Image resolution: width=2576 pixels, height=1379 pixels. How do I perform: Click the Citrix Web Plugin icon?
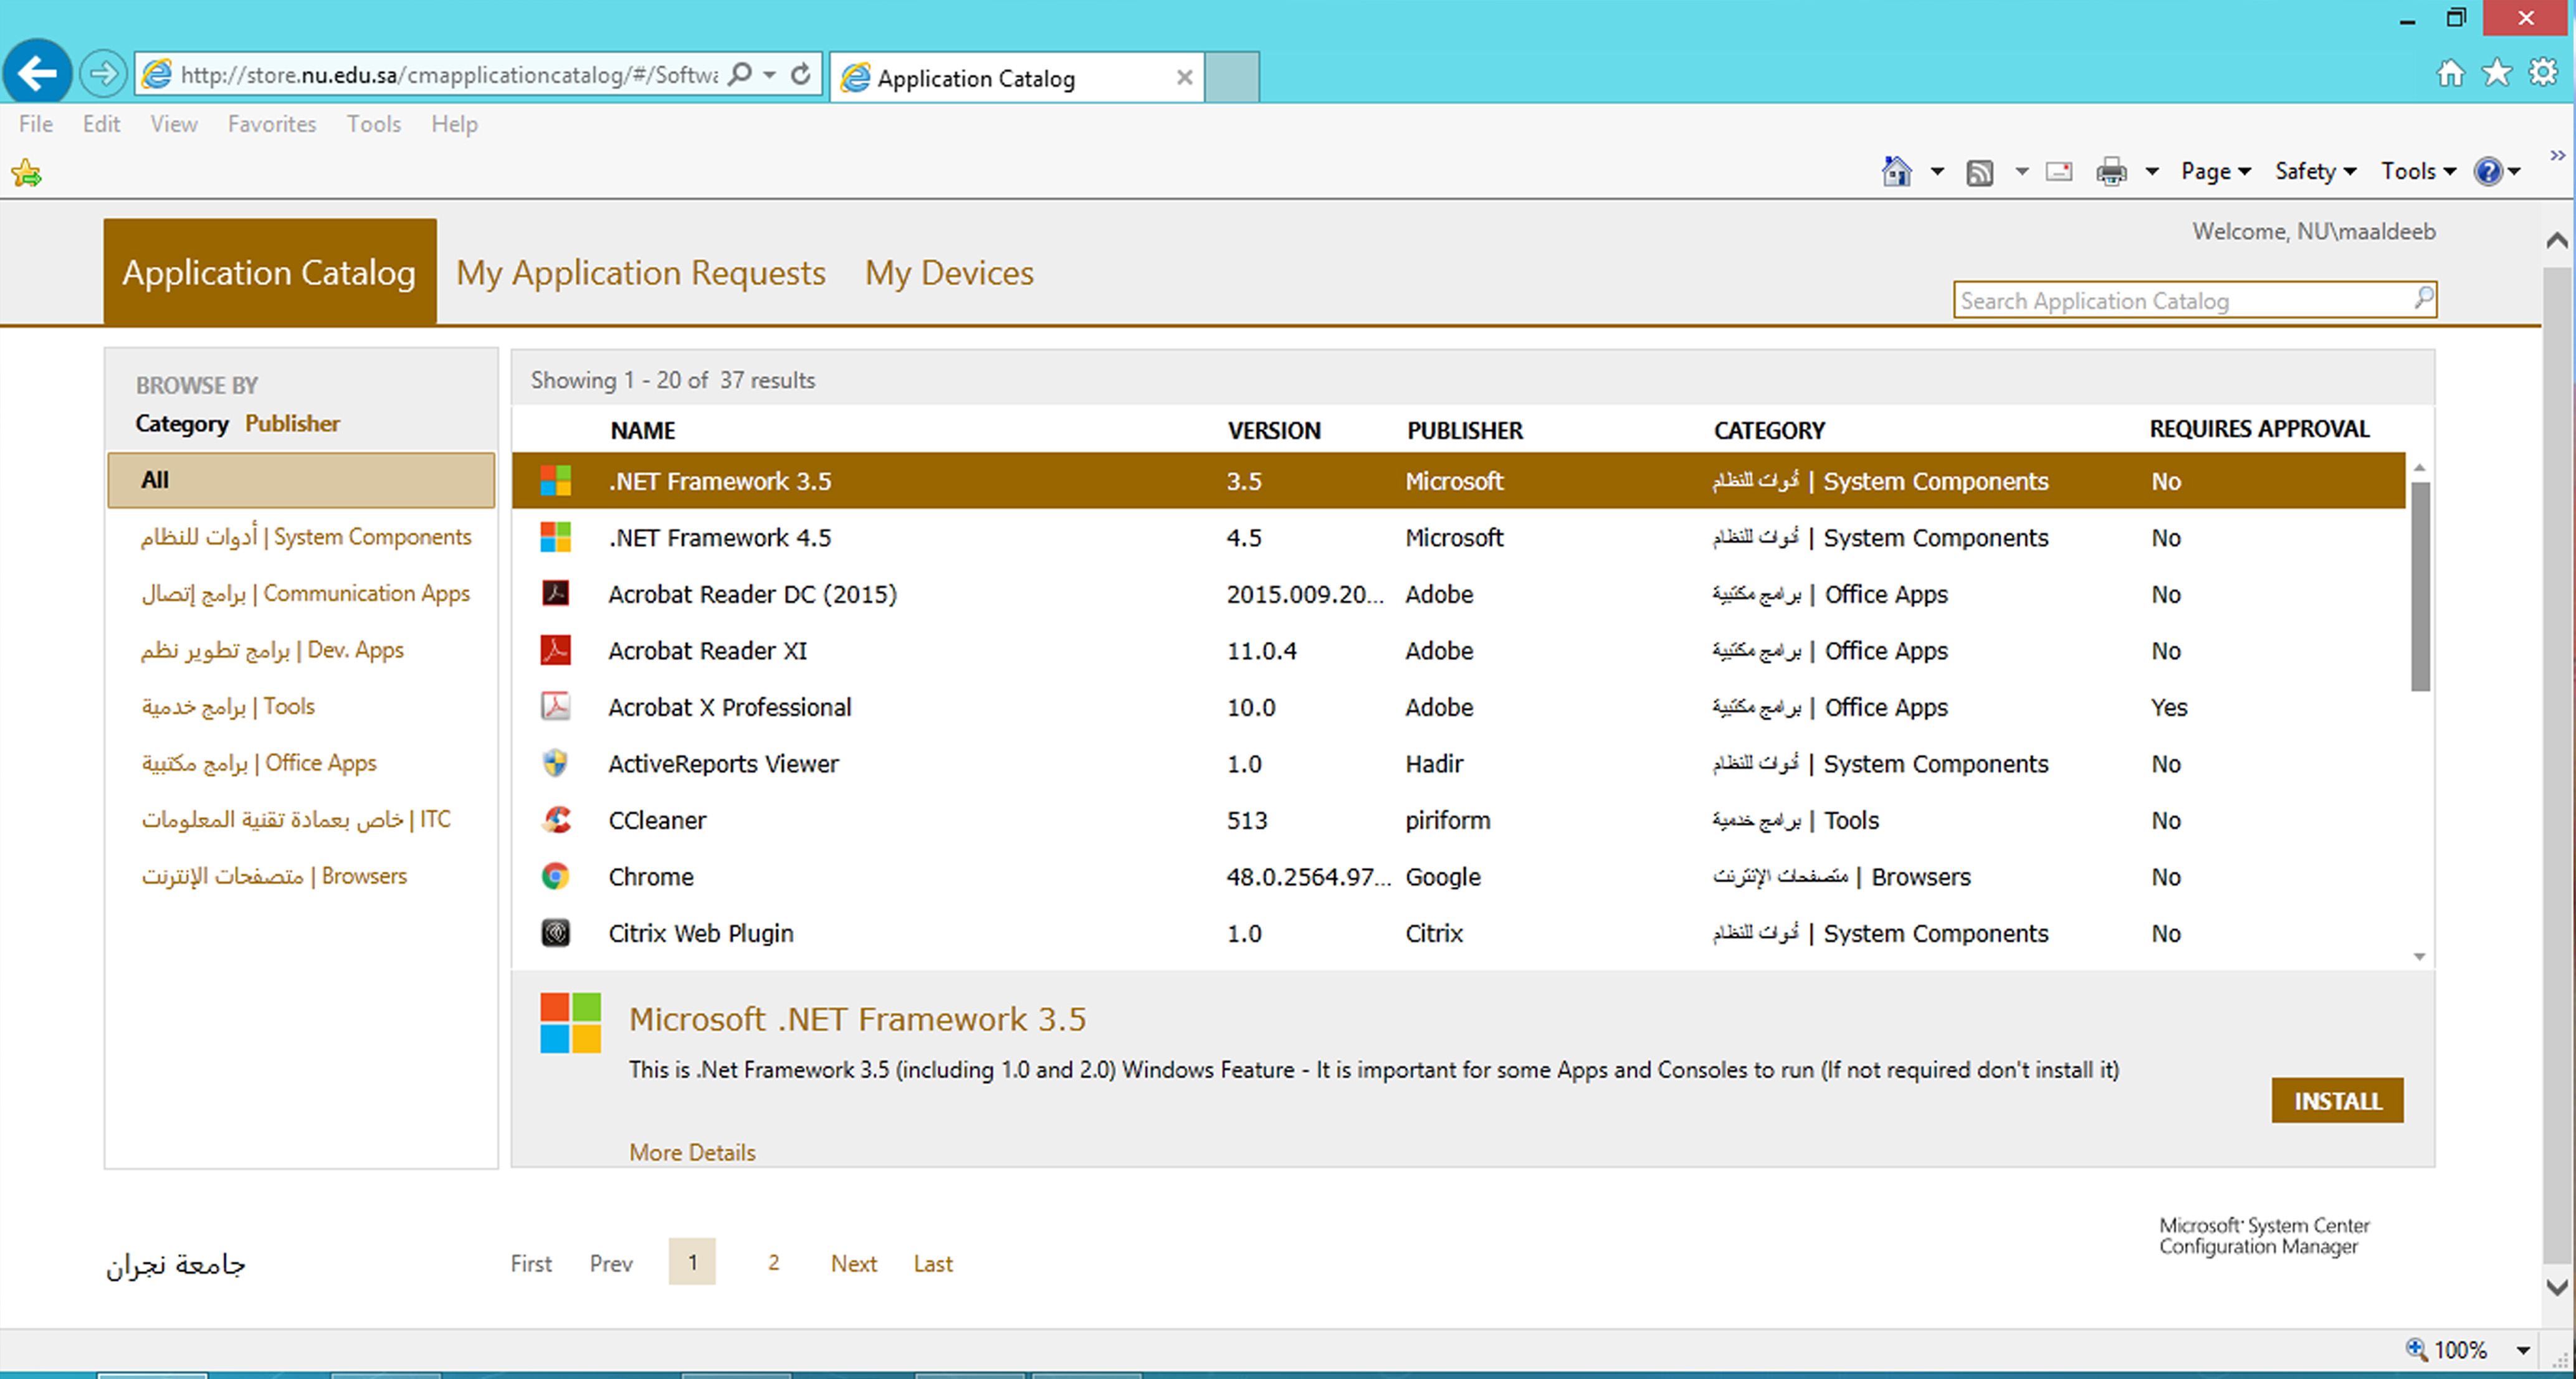[x=556, y=932]
